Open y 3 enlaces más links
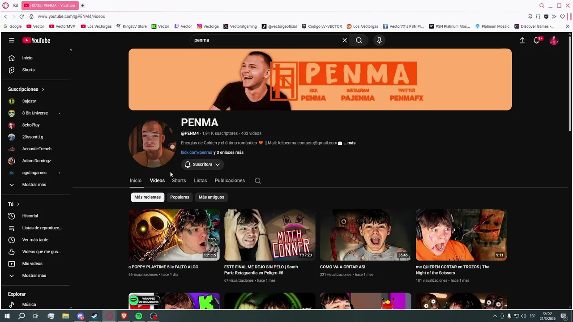 point(229,153)
